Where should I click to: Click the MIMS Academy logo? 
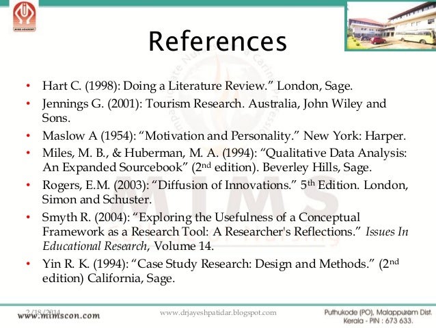click(x=25, y=16)
